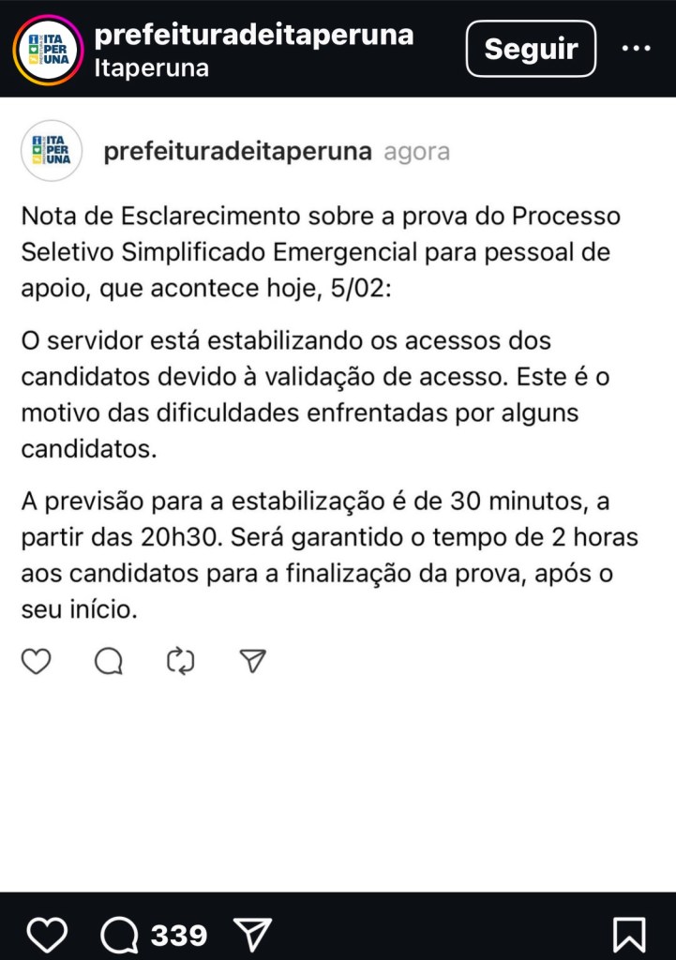Open comments with the bottom bar bubble icon
This screenshot has width=676, height=960.
pyautogui.click(x=118, y=935)
